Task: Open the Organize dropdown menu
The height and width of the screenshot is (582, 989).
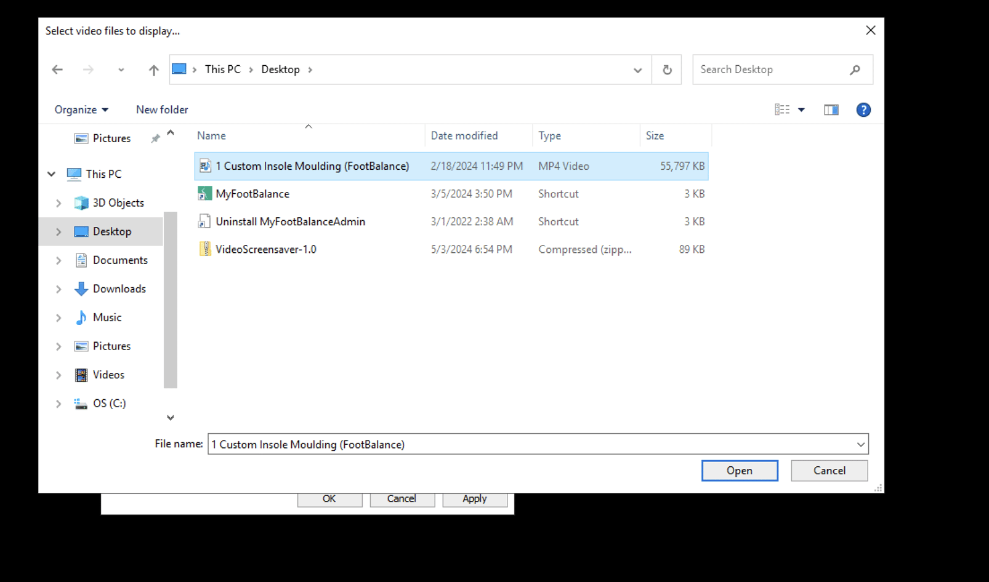Action: 80,110
